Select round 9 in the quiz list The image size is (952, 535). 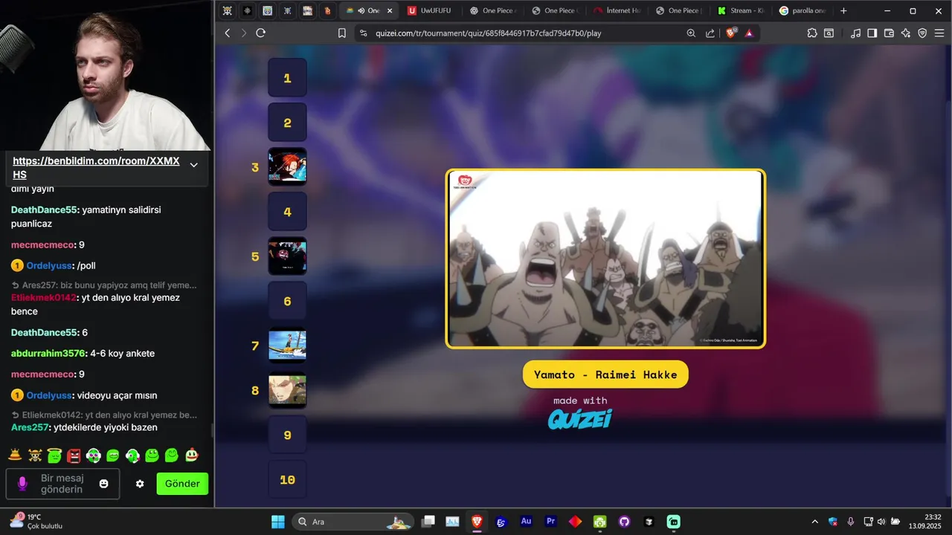click(287, 435)
